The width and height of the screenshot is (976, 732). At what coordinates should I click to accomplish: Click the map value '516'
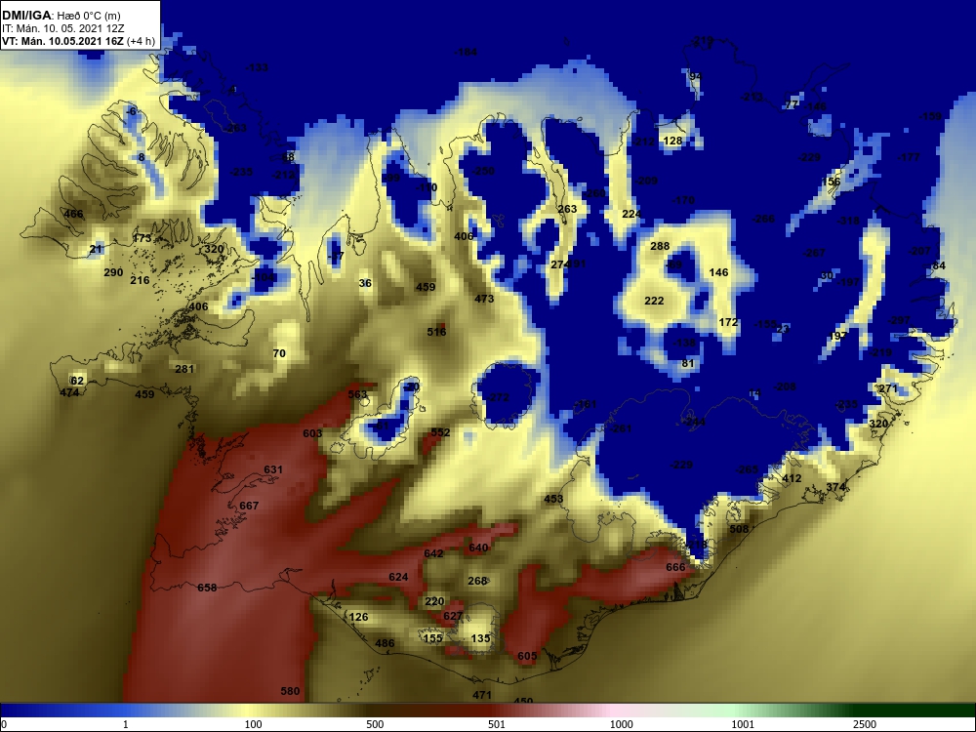[x=437, y=332]
